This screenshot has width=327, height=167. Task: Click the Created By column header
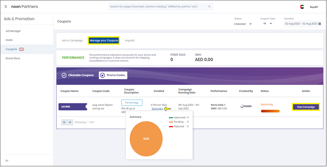pyautogui.click(x=246, y=91)
